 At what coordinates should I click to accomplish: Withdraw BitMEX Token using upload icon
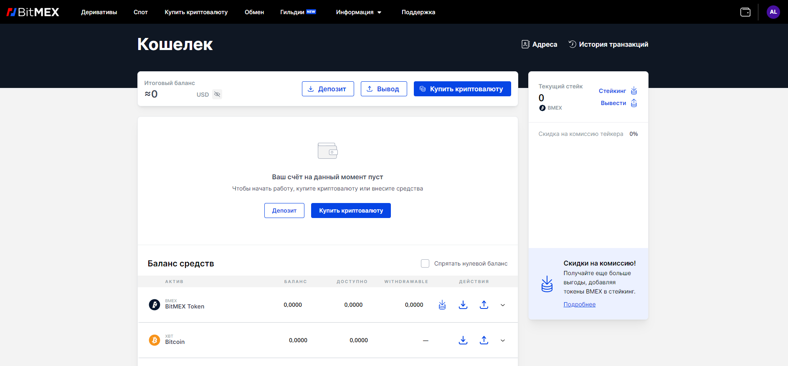click(484, 305)
